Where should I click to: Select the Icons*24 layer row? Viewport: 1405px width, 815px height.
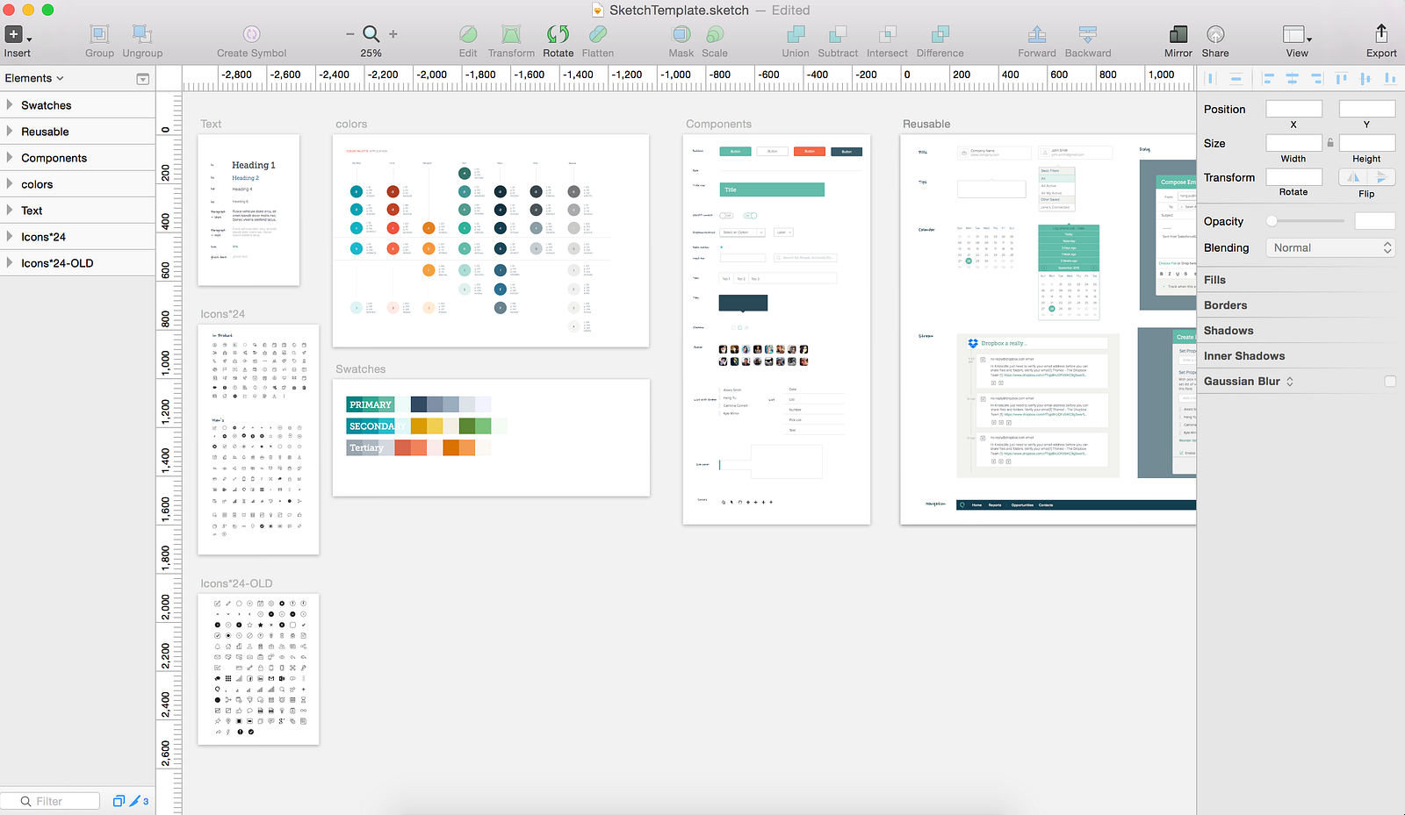77,237
